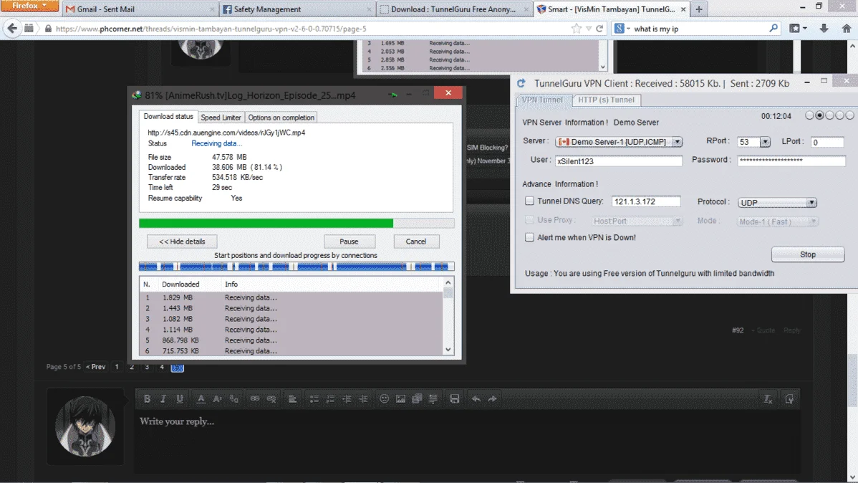Screen dimensions: 858x483
Task: Switch to BB code editor mode icon
Action: pyautogui.click(x=789, y=399)
